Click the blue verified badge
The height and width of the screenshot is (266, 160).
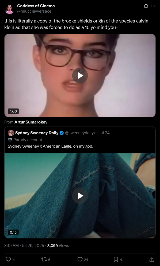tap(62, 133)
